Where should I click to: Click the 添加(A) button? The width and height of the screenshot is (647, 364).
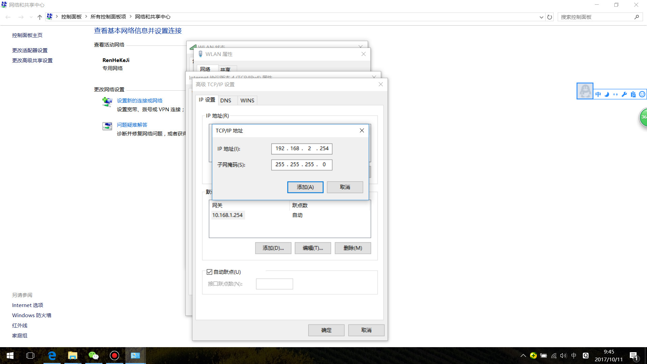click(305, 187)
